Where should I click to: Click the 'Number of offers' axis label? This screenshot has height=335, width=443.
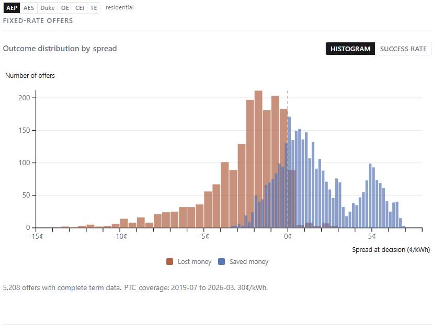point(30,75)
